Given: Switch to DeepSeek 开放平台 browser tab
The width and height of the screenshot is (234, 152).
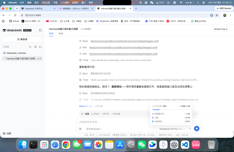Looking at the screenshot, I should (38, 9).
